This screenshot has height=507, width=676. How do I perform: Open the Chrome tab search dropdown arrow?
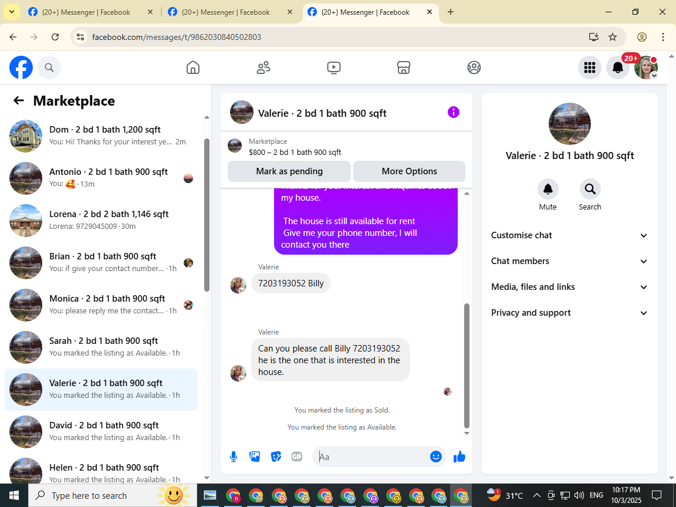click(12, 12)
